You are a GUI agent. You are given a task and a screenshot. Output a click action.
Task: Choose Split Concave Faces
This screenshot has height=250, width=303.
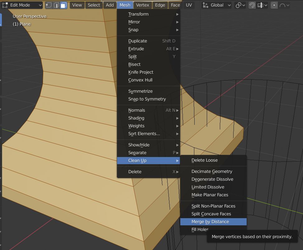click(213, 214)
